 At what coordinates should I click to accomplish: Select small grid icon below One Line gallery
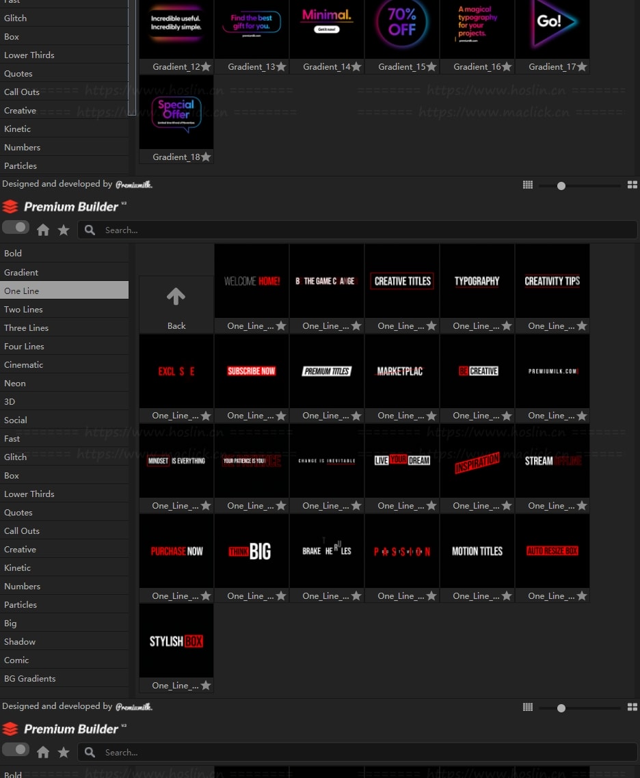click(x=528, y=707)
